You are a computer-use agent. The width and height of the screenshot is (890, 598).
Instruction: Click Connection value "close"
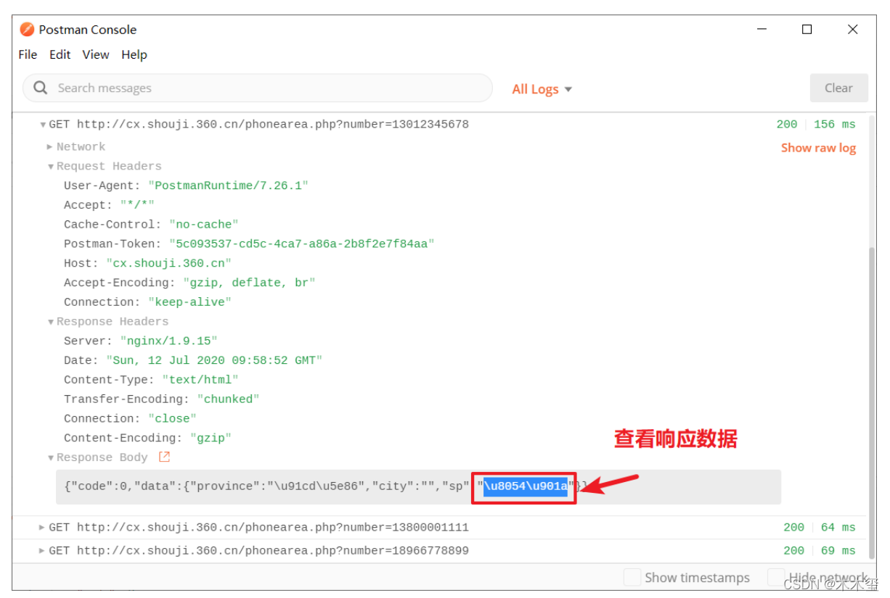click(172, 419)
